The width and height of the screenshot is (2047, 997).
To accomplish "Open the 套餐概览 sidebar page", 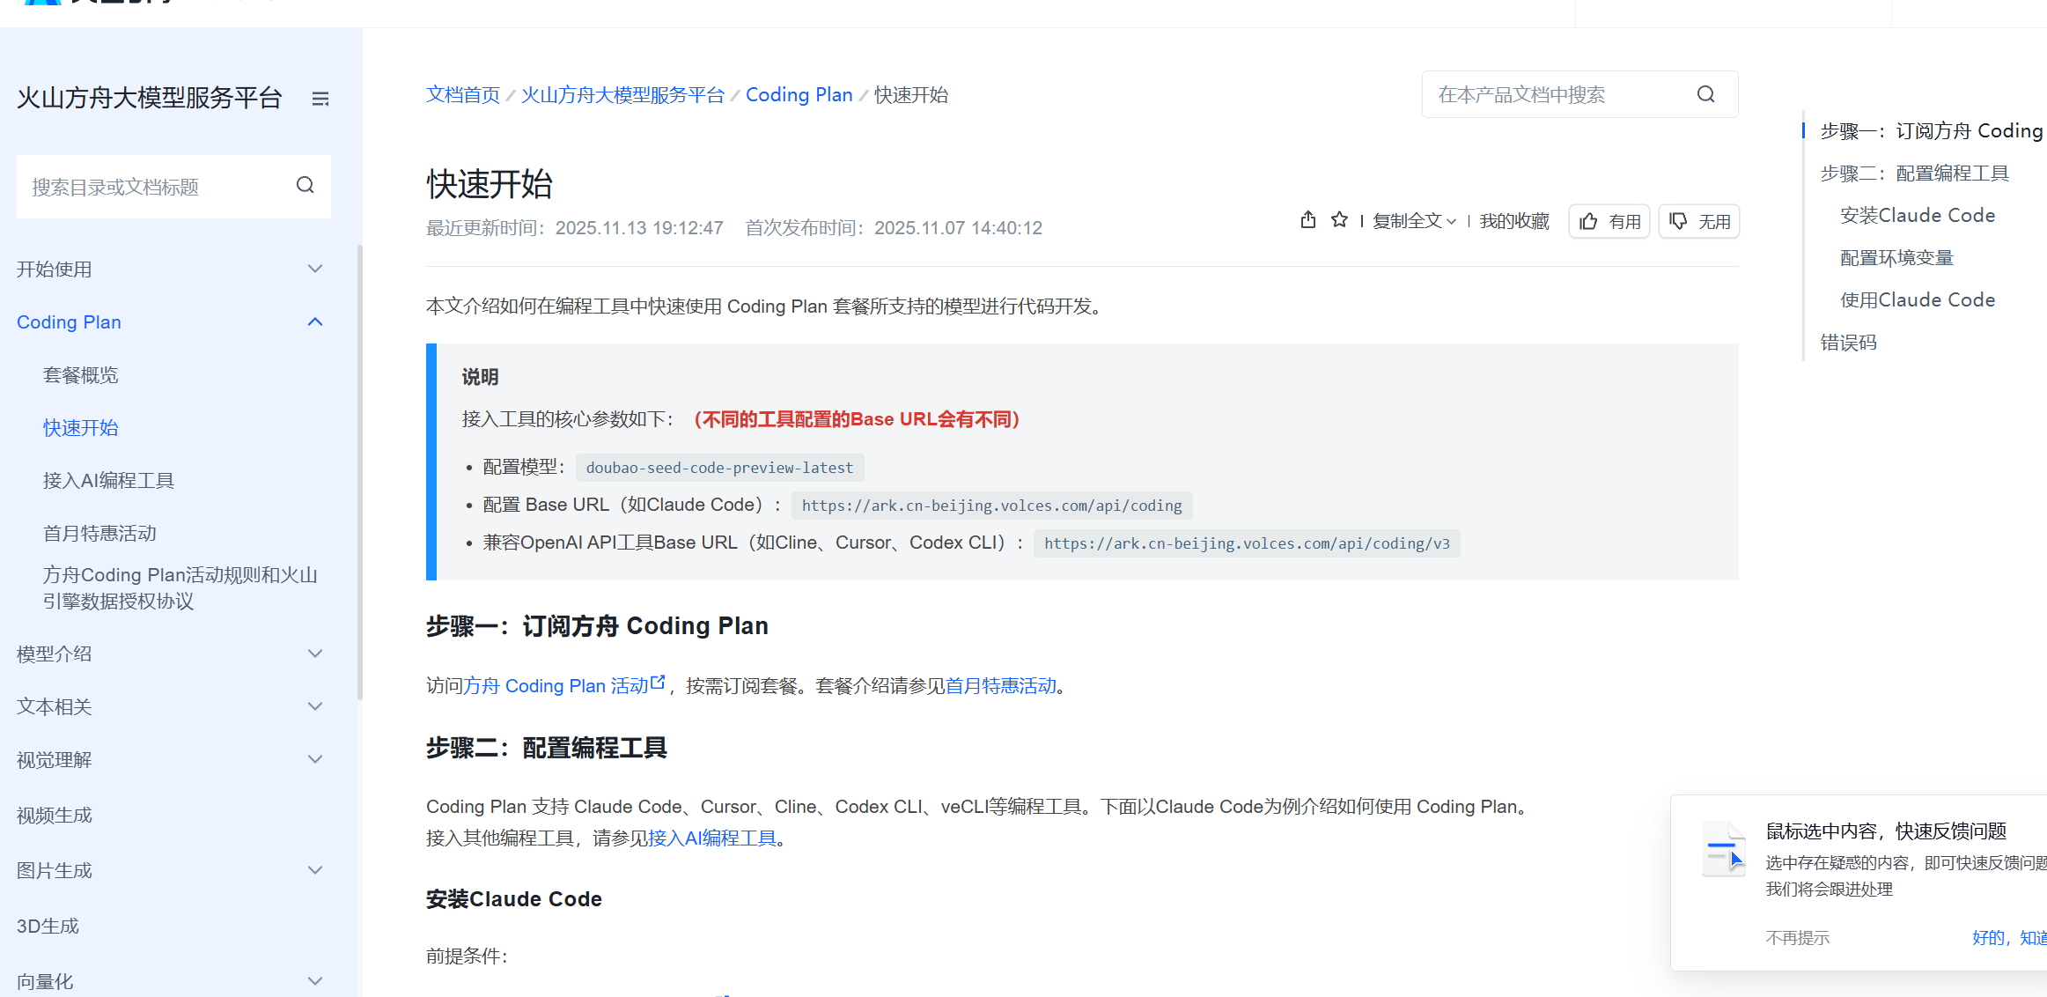I will coord(80,375).
